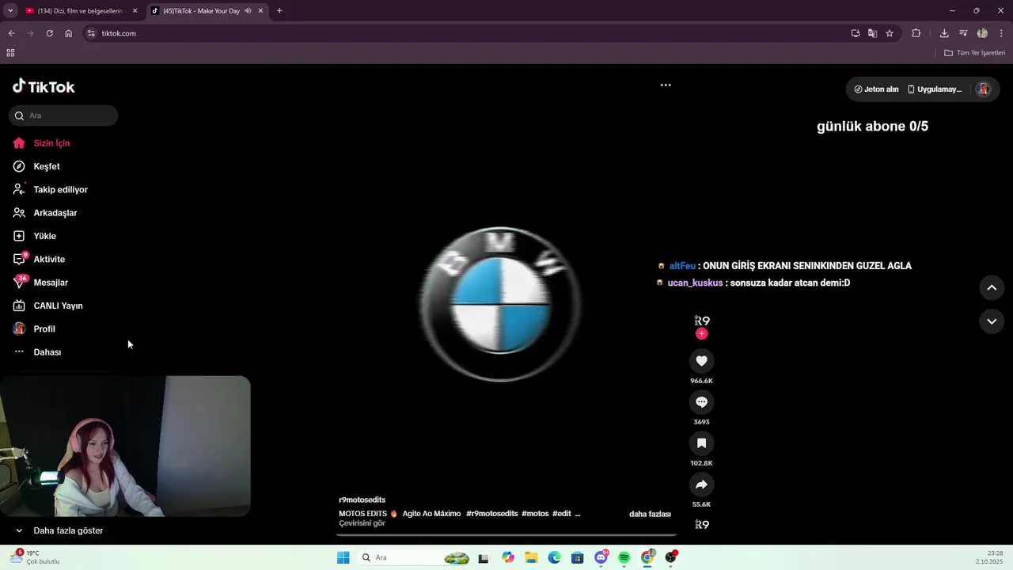1013x570 pixels.
Task: Click the TikTok logo
Action: pyautogui.click(x=44, y=86)
